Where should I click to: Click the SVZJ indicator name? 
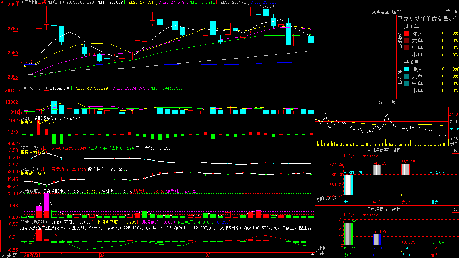click(x=25, y=118)
